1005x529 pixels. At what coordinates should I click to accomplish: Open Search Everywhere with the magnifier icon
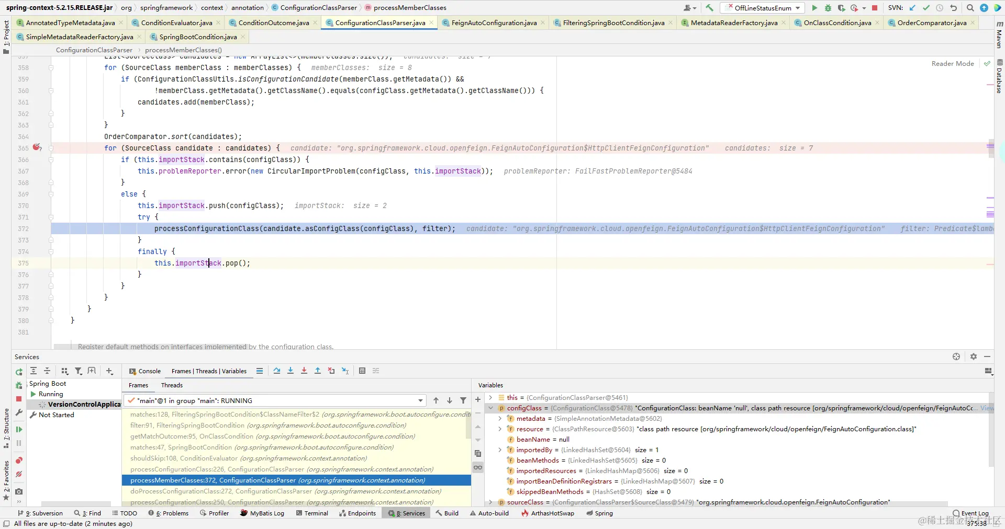(970, 8)
